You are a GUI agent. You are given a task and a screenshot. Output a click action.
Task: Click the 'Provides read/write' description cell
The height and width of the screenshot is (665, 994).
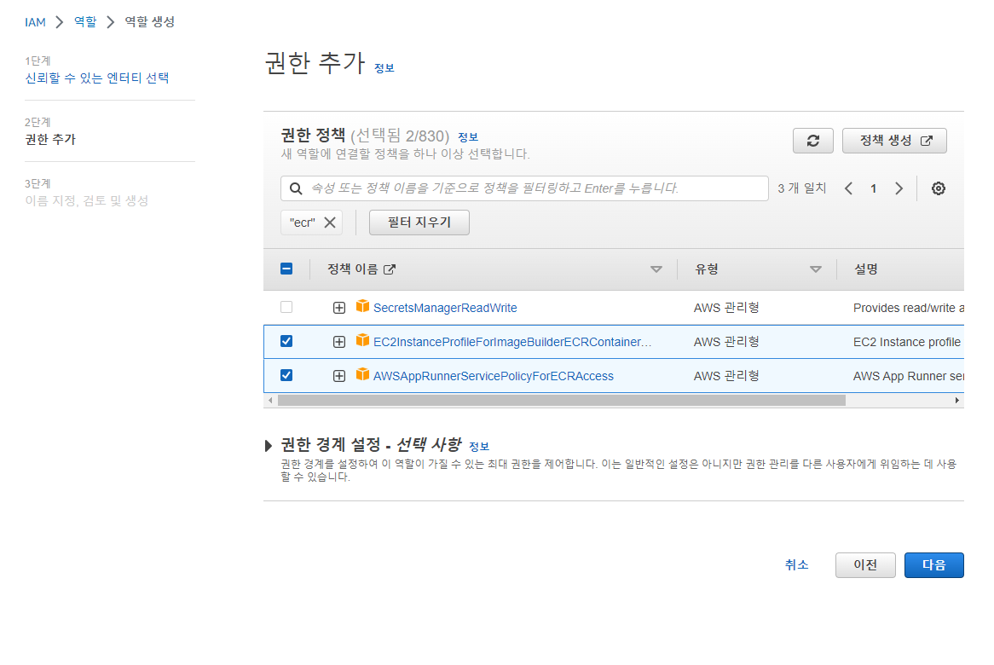909,308
